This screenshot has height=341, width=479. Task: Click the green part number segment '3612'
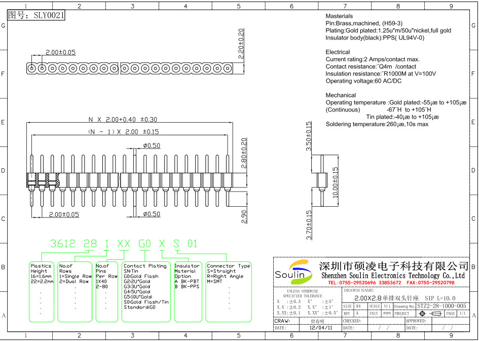[63, 244]
